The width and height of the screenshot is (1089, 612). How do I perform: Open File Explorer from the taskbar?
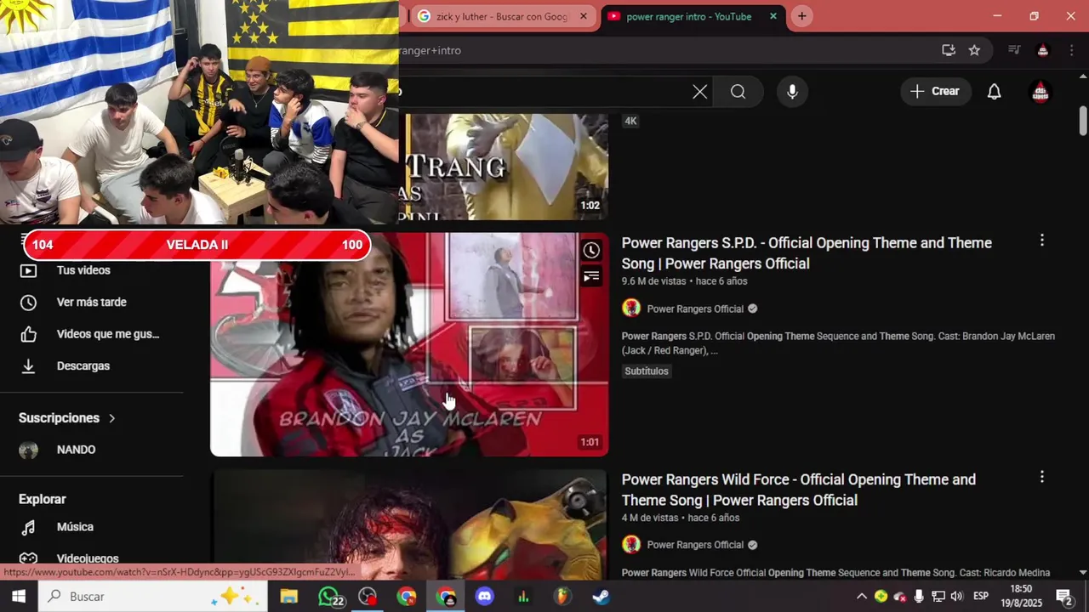pyautogui.click(x=288, y=597)
